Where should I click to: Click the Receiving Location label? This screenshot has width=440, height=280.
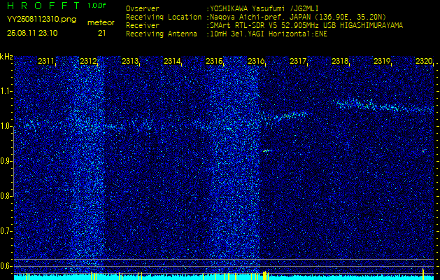pos(164,17)
